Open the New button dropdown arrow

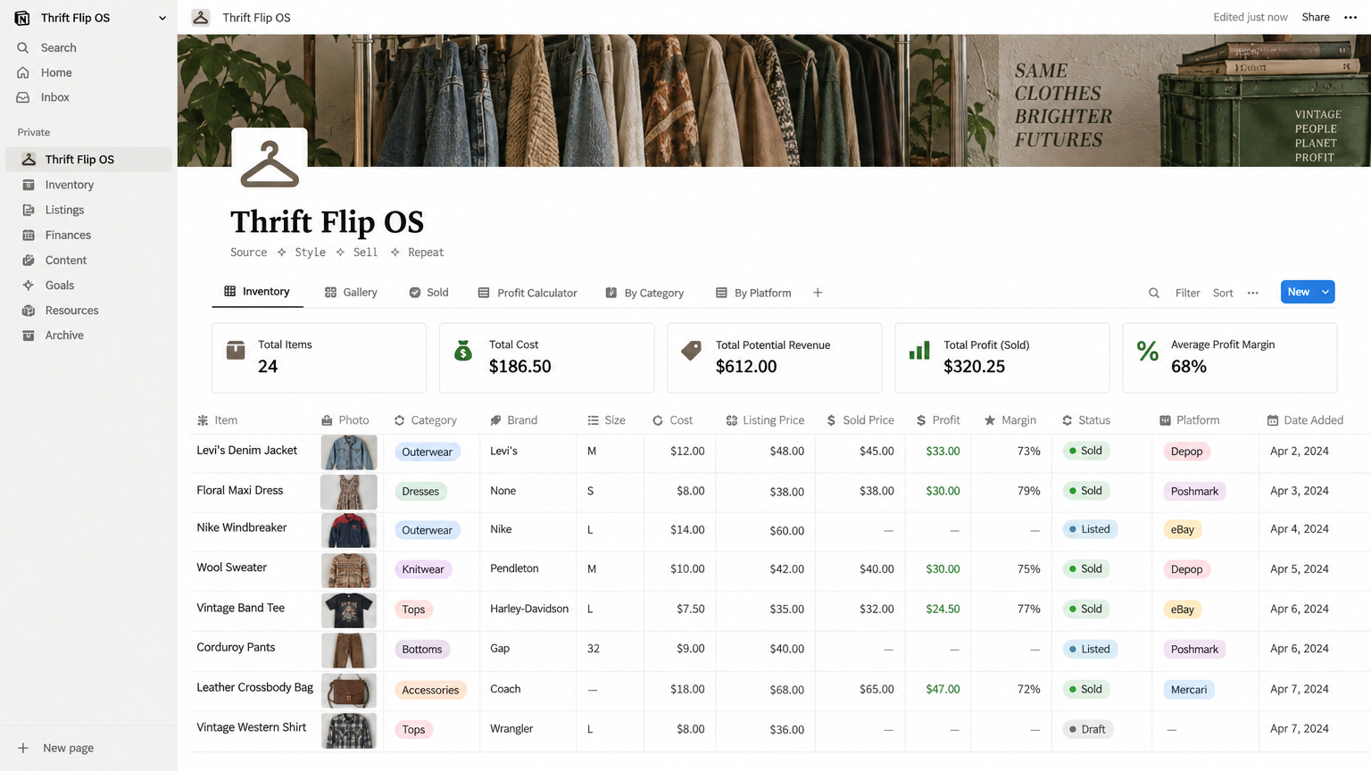coord(1325,292)
